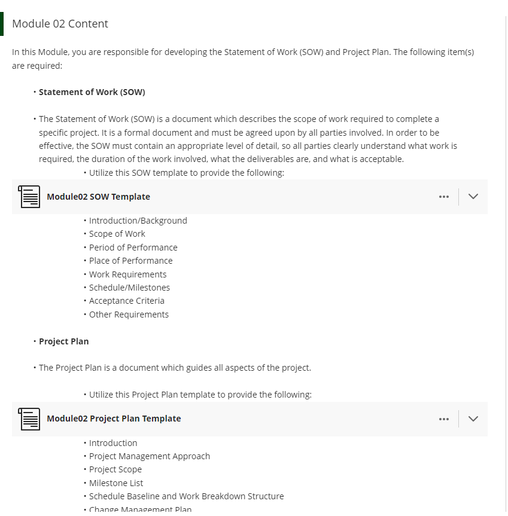Click the Acceptance Criteria bullet text
Image resolution: width=508 pixels, height=516 pixels.
coord(126,301)
